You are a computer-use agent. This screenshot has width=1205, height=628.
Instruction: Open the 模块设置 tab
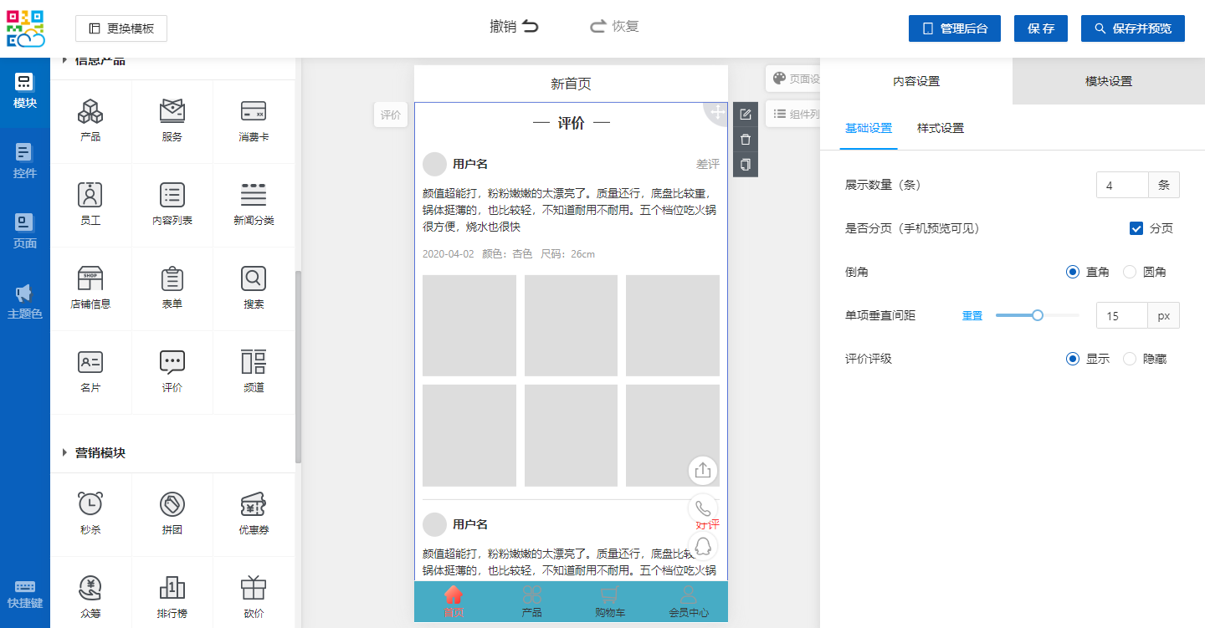1109,81
